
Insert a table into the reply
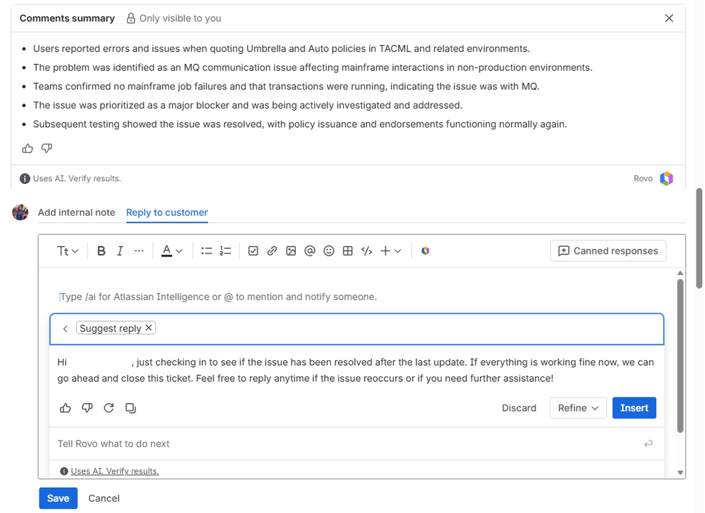pos(347,250)
